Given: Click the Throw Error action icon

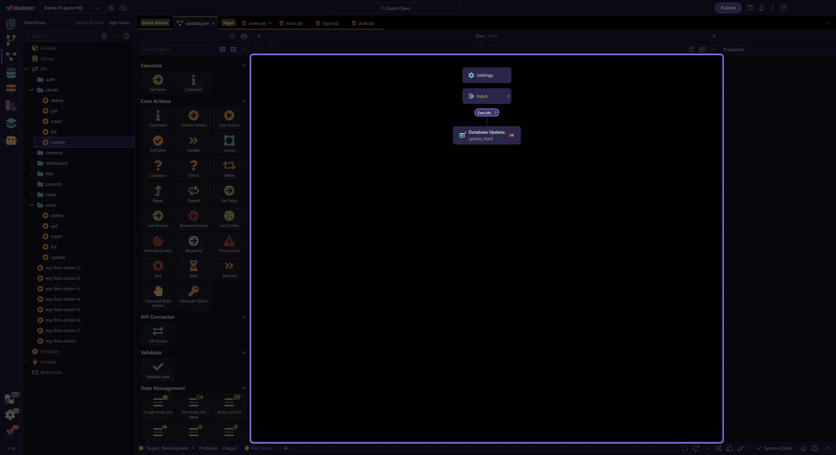Looking at the screenshot, I should point(229,241).
